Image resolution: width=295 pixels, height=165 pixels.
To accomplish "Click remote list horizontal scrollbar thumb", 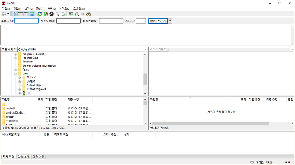I will point(211,123).
